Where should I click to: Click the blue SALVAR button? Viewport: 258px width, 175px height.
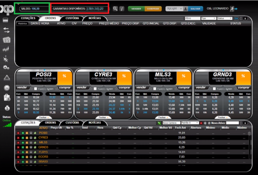tap(196, 9)
